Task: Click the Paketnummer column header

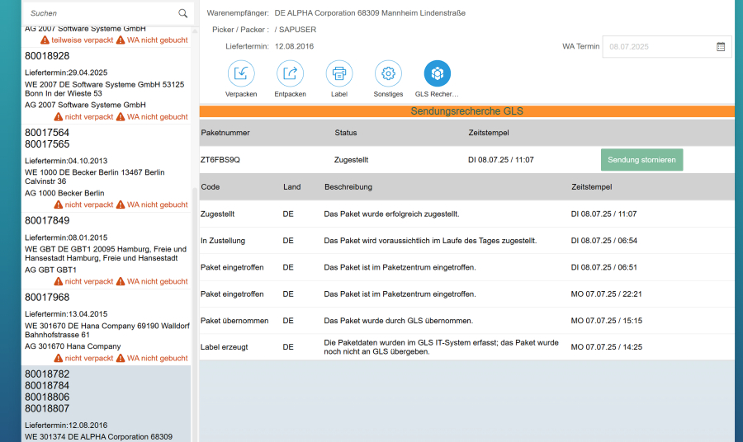Action: click(225, 133)
